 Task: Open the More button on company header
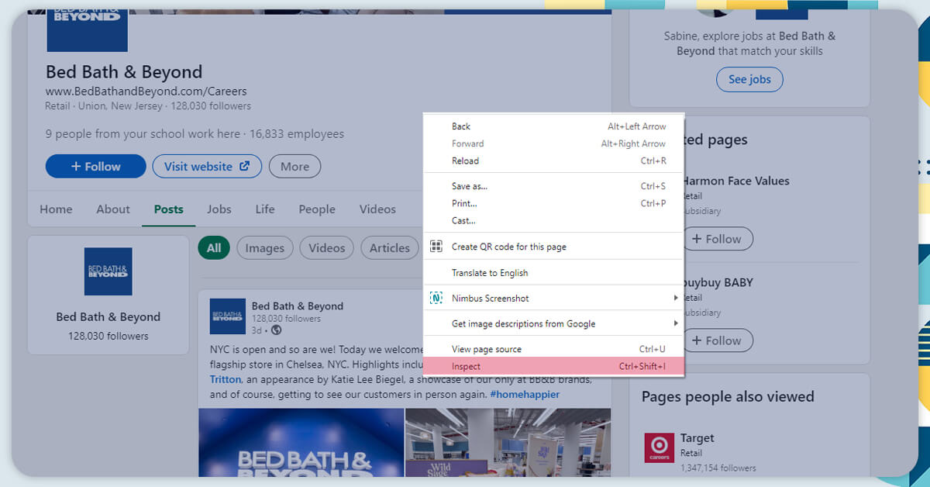tap(294, 166)
